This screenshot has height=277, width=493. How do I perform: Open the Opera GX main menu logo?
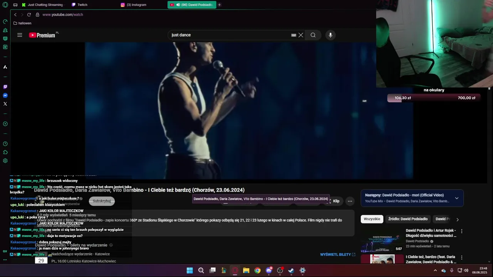coord(5,5)
